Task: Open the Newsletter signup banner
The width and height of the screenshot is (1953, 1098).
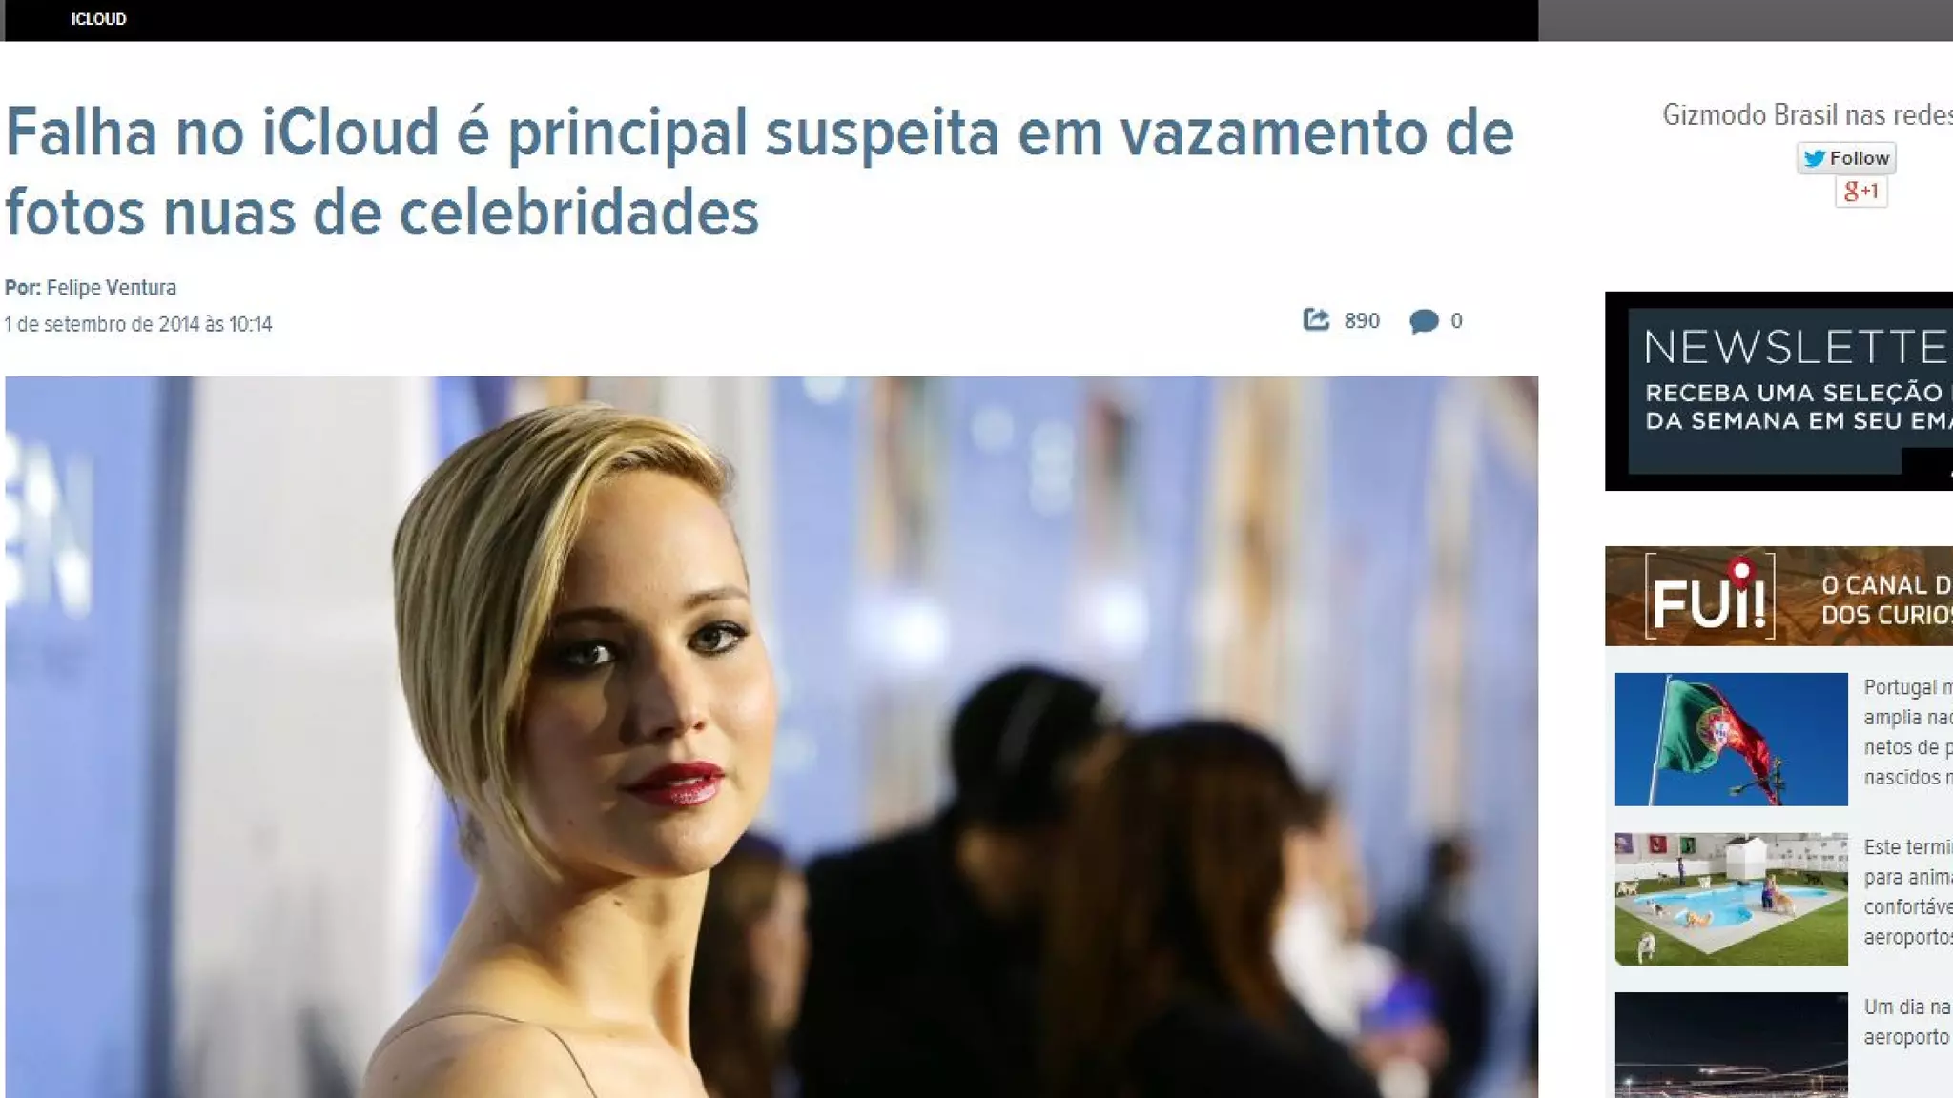Action: click(x=1778, y=391)
